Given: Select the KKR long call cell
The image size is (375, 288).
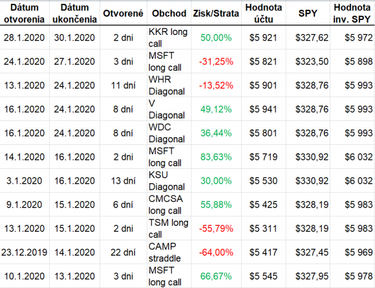Looking at the screenshot, I should [x=169, y=38].
